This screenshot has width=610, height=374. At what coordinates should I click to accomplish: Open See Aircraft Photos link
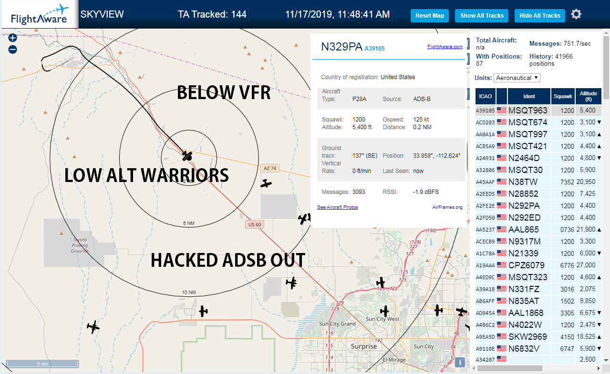click(x=338, y=207)
